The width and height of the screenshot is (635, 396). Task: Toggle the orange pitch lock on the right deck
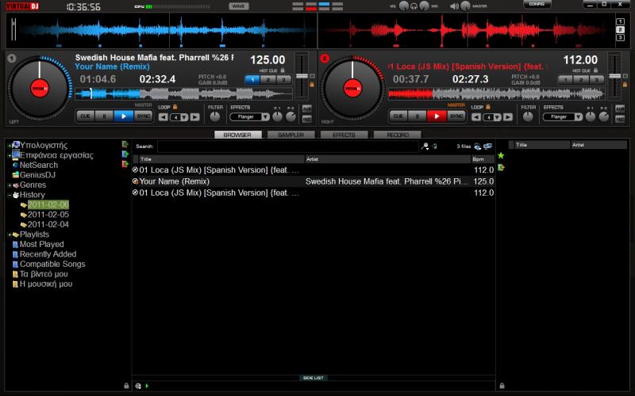(625, 85)
